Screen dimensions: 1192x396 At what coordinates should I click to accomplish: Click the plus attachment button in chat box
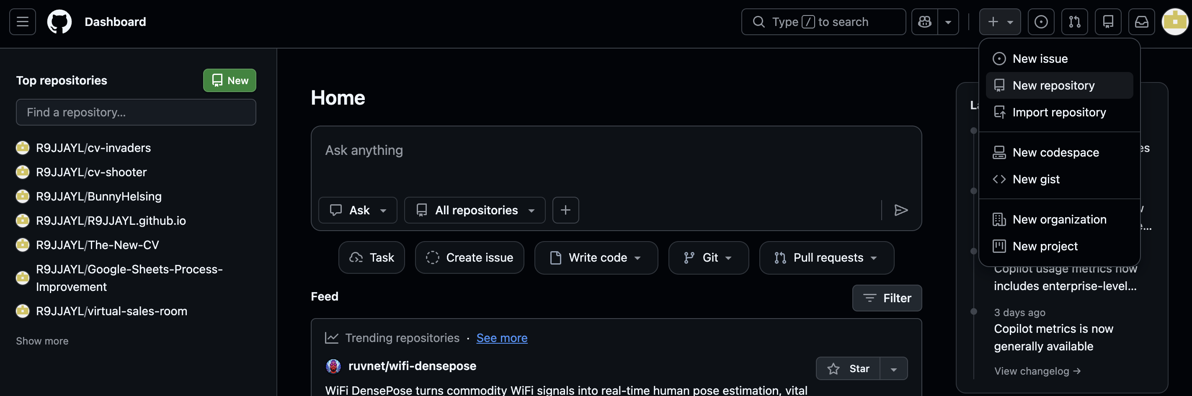tap(565, 211)
